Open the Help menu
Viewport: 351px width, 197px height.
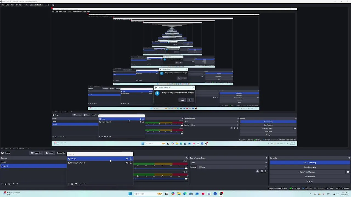tap(52, 5)
